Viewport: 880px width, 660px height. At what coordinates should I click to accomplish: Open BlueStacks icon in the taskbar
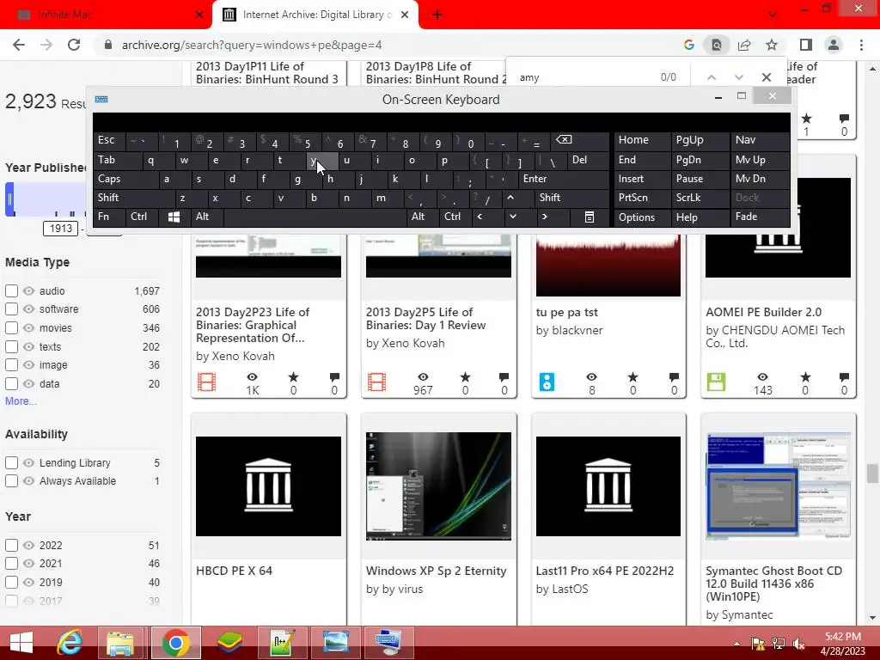(x=229, y=643)
